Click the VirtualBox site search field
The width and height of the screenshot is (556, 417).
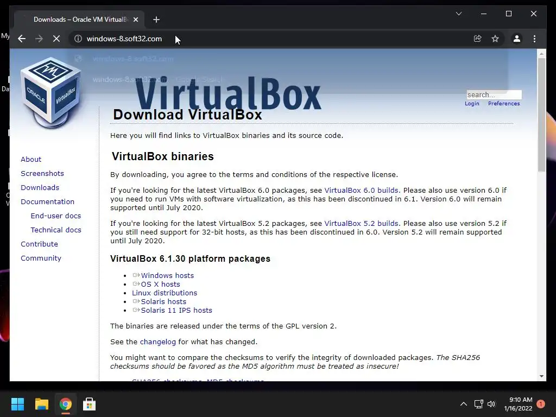(494, 94)
